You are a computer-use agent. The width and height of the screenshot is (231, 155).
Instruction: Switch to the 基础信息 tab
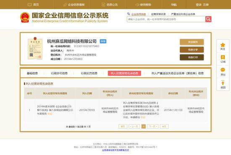pos(32,73)
